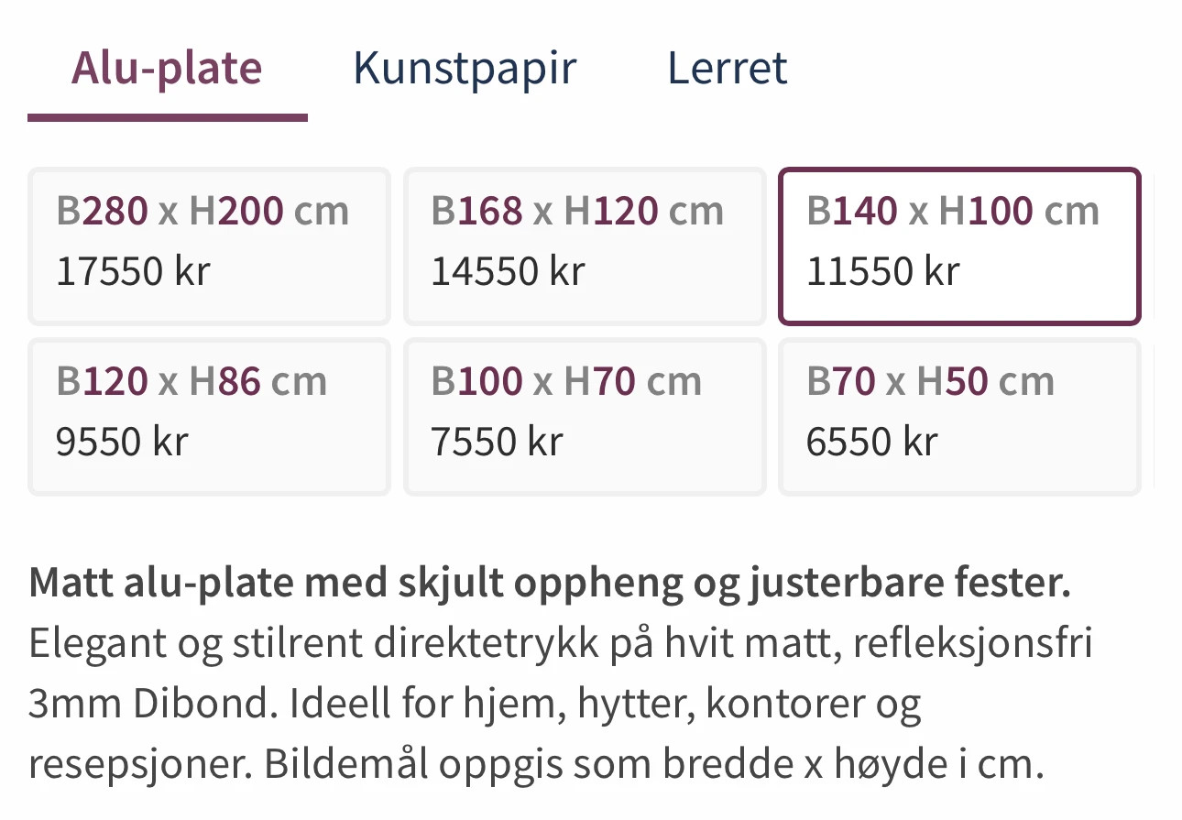1182x820 pixels.
Task: Tap the 14550 kr price label
Action: pos(508,272)
